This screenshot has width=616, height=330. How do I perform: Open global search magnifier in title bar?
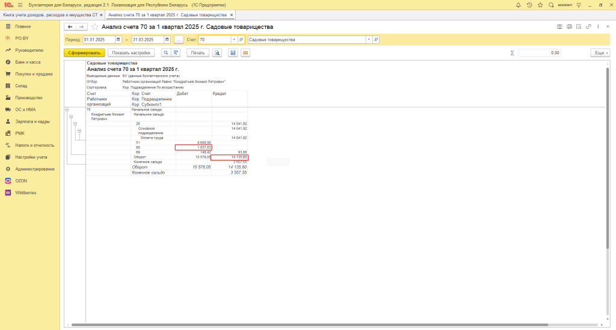[x=551, y=5]
